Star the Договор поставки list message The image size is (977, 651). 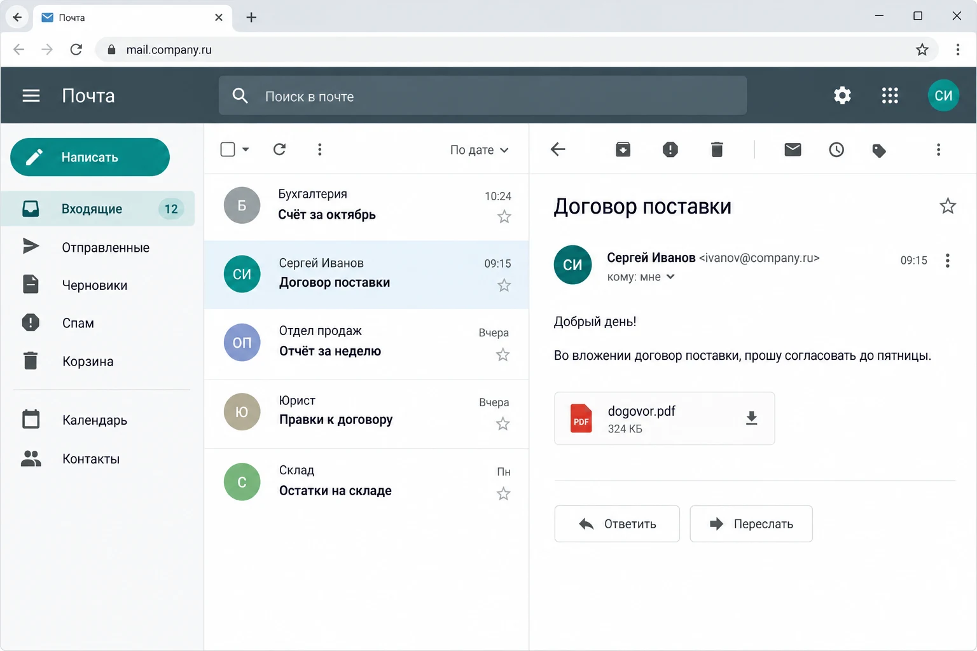click(504, 285)
